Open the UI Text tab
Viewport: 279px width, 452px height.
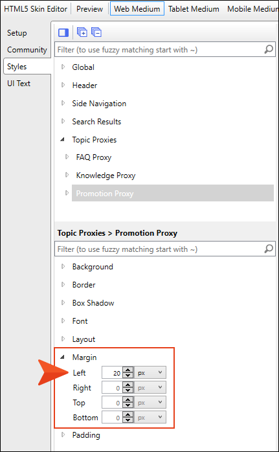19,84
